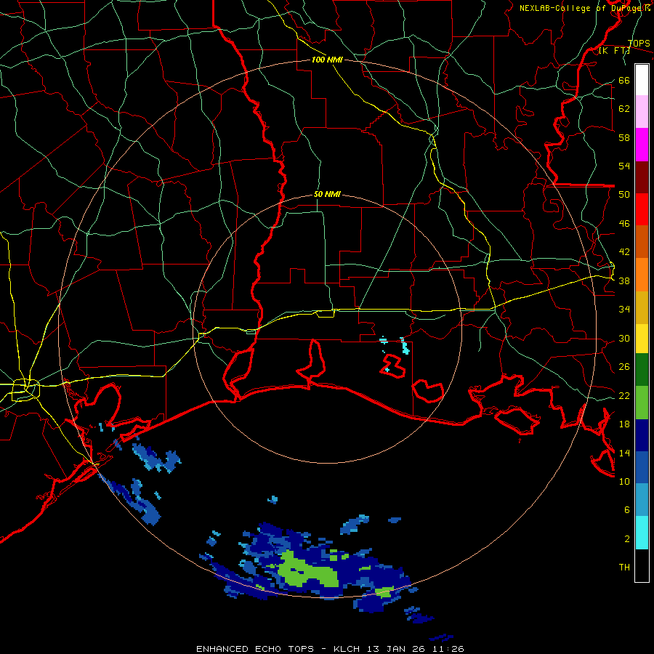This screenshot has height=654, width=654.
Task: Click the 2 legend value
Action: pyautogui.click(x=627, y=538)
